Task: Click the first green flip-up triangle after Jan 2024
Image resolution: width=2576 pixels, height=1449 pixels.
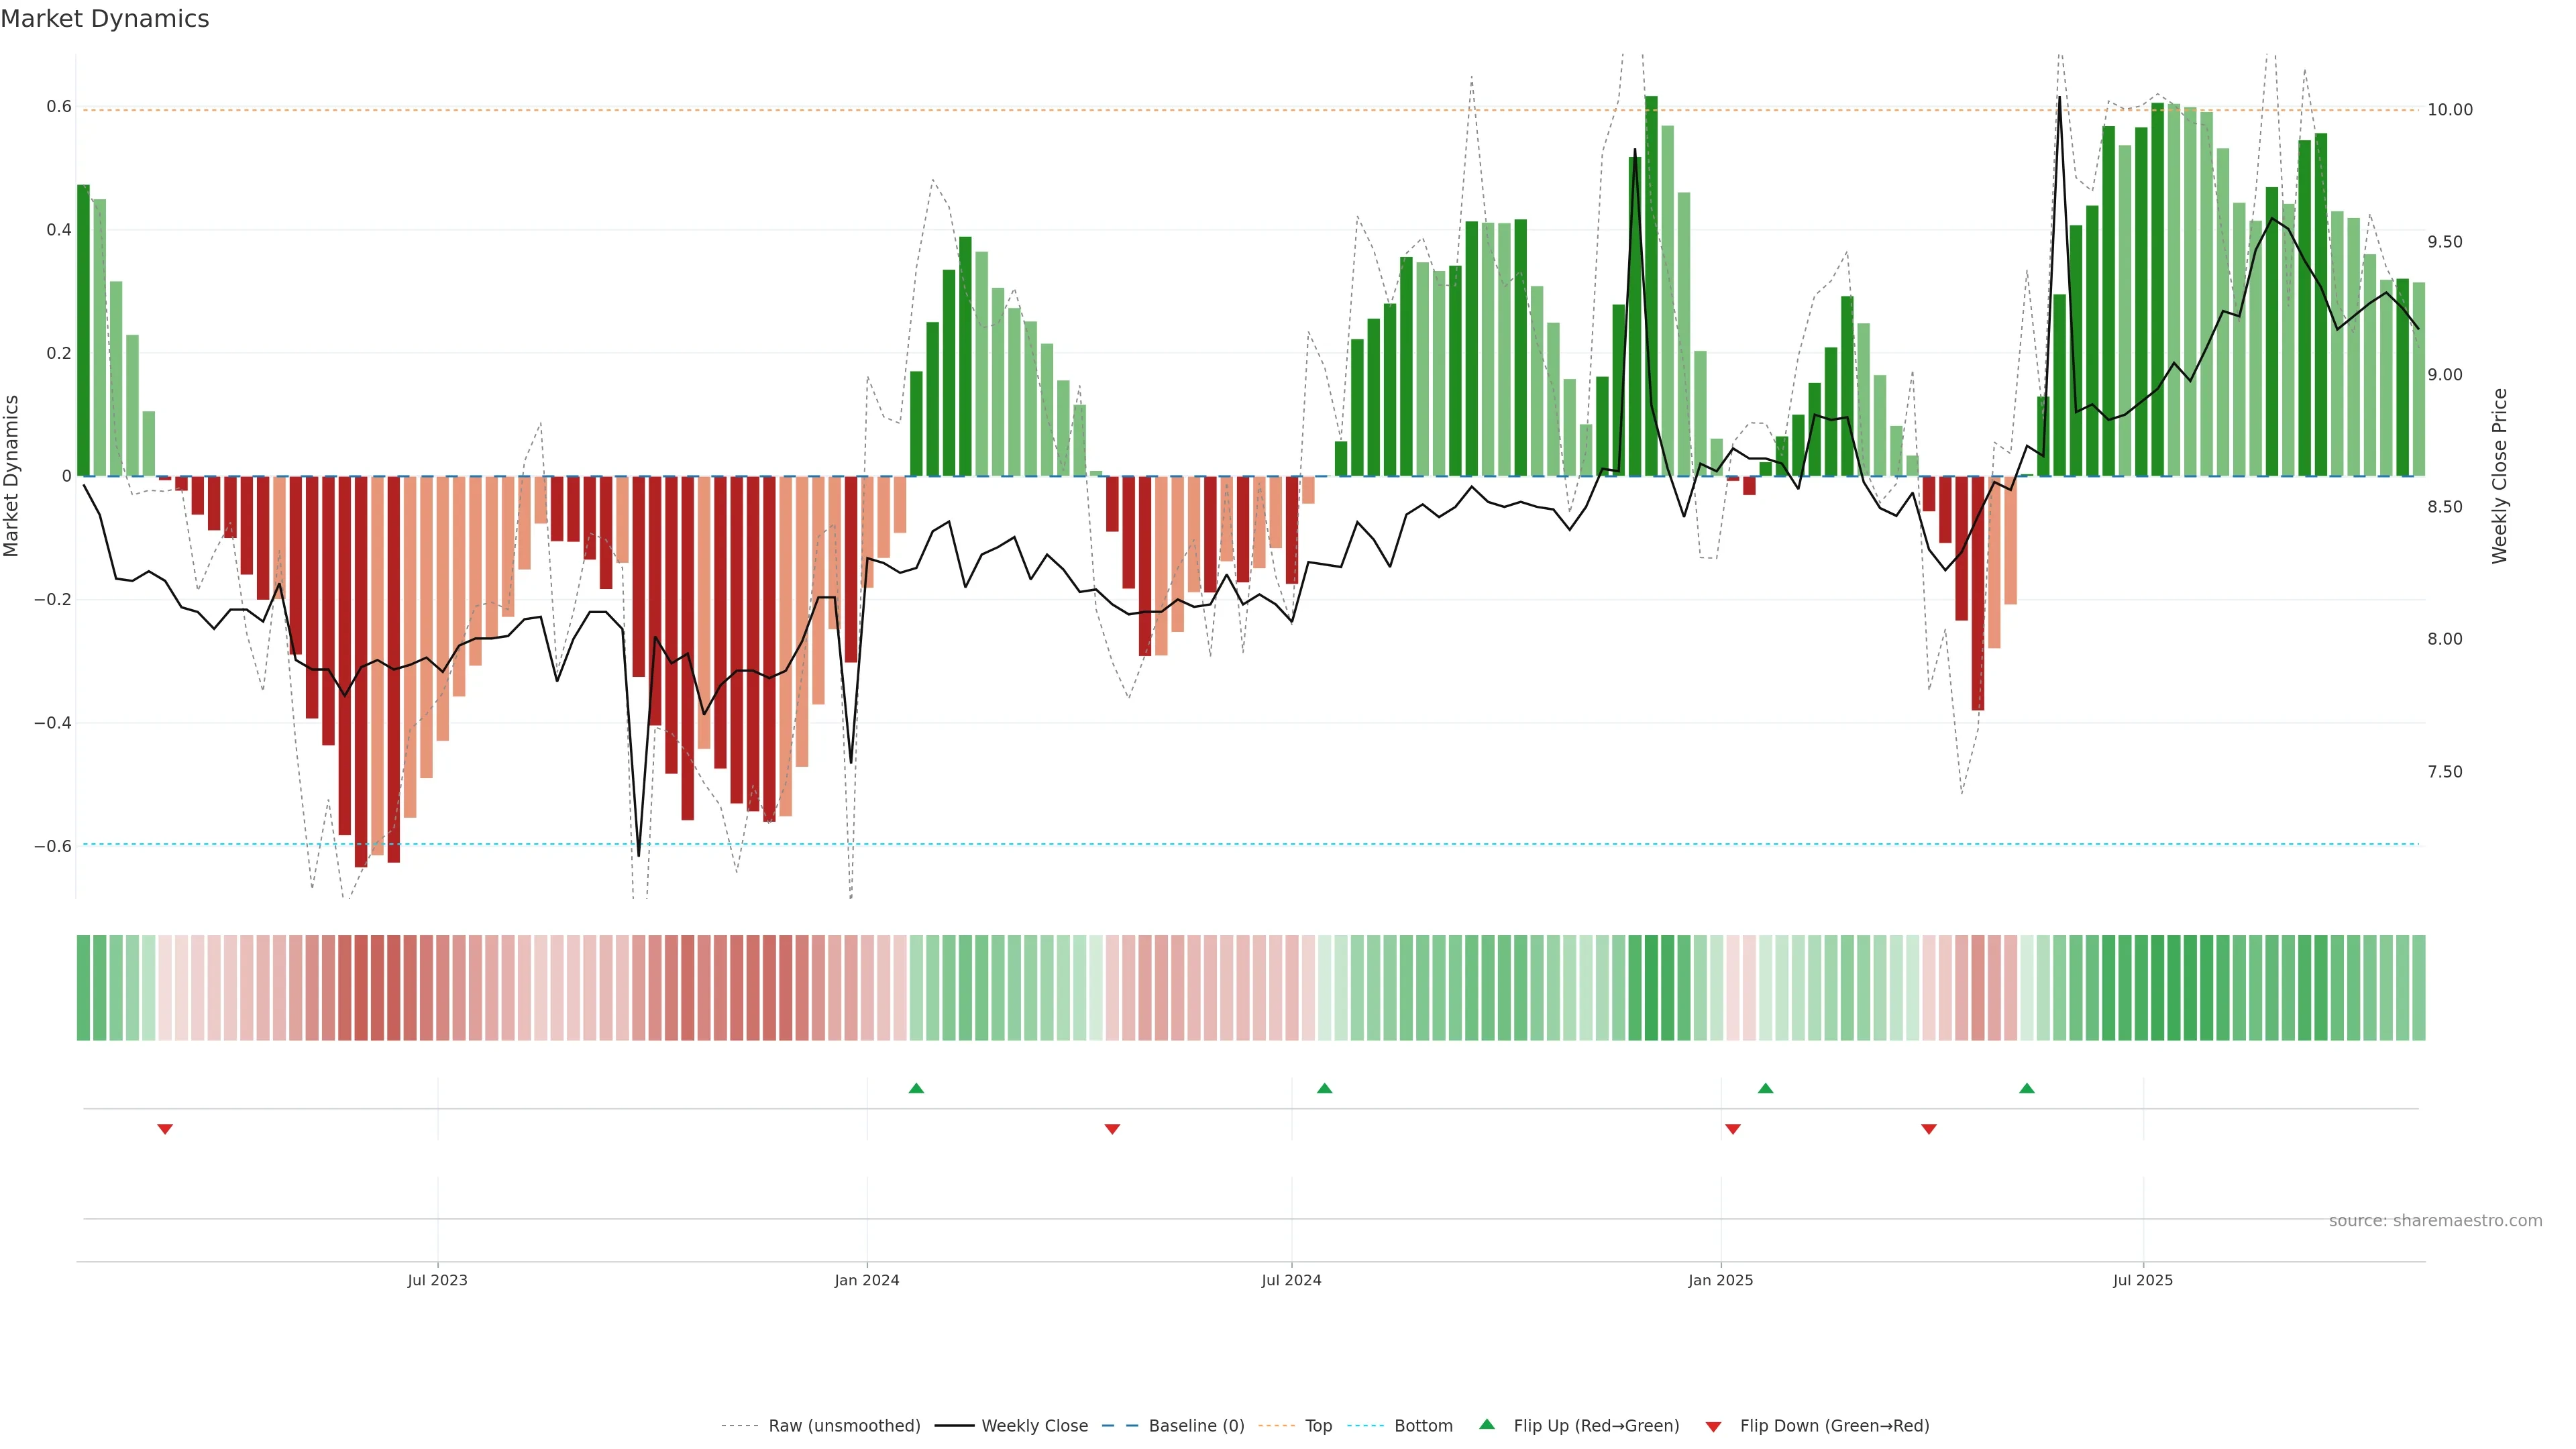Action: 916,1088
